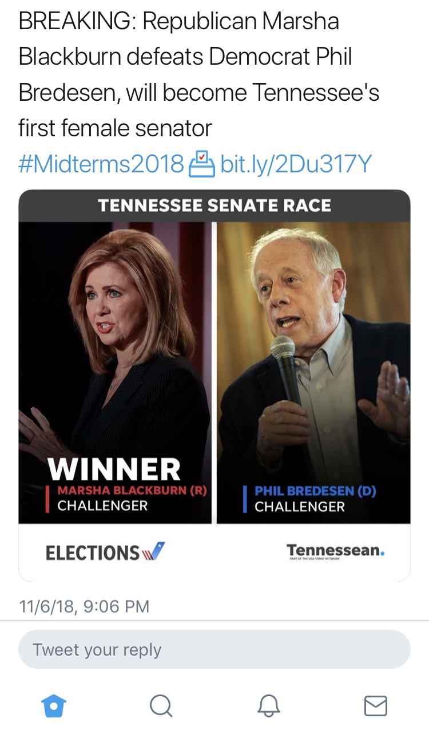Image resolution: width=429 pixels, height=734 pixels.
Task: Click the ballot box emoji in tweet
Action: [x=201, y=164]
